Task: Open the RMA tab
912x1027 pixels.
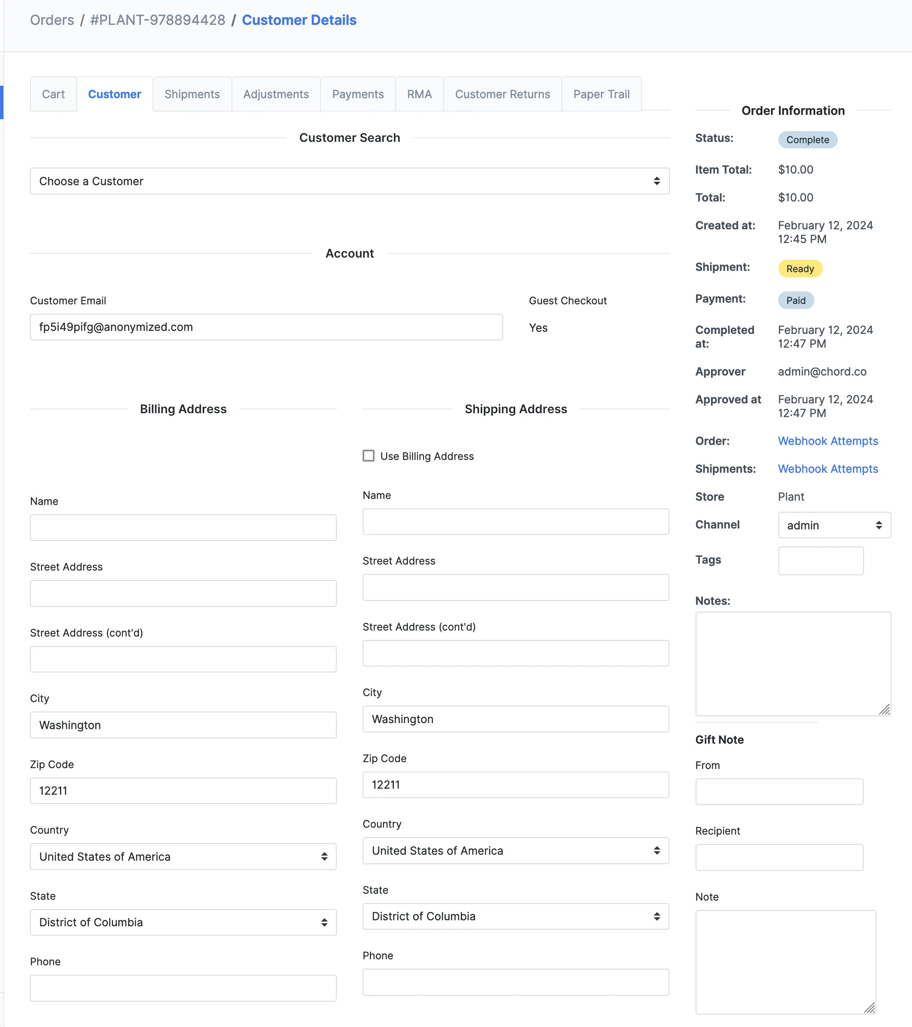Action: coord(419,94)
